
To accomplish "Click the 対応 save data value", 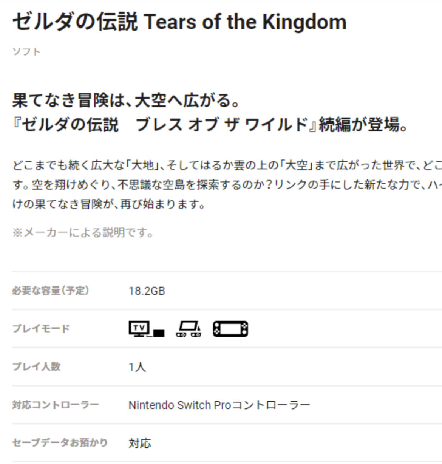I will 140,443.
